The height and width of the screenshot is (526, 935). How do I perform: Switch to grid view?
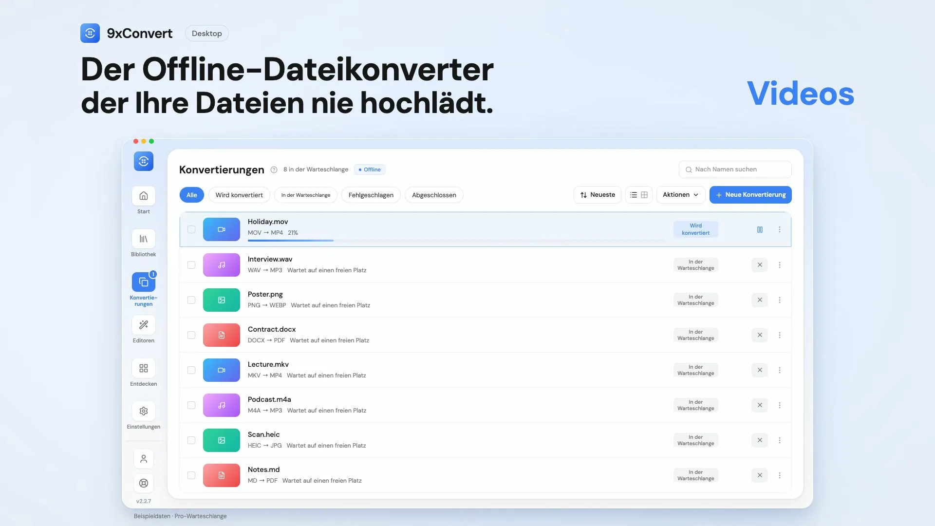pyautogui.click(x=644, y=195)
